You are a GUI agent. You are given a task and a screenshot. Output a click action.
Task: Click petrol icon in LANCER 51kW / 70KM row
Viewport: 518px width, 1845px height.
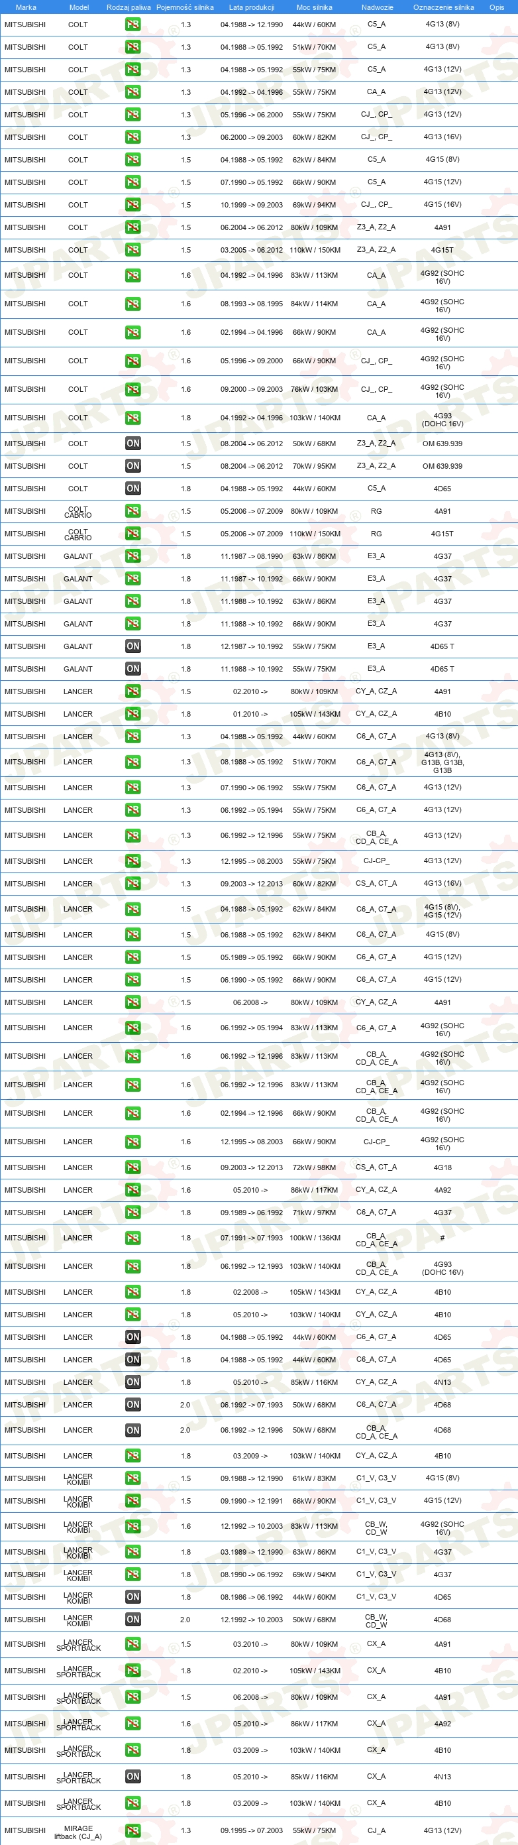click(x=132, y=762)
